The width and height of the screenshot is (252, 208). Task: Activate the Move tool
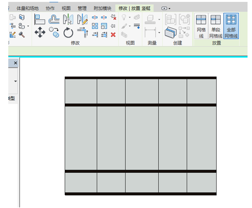click(x=40, y=32)
